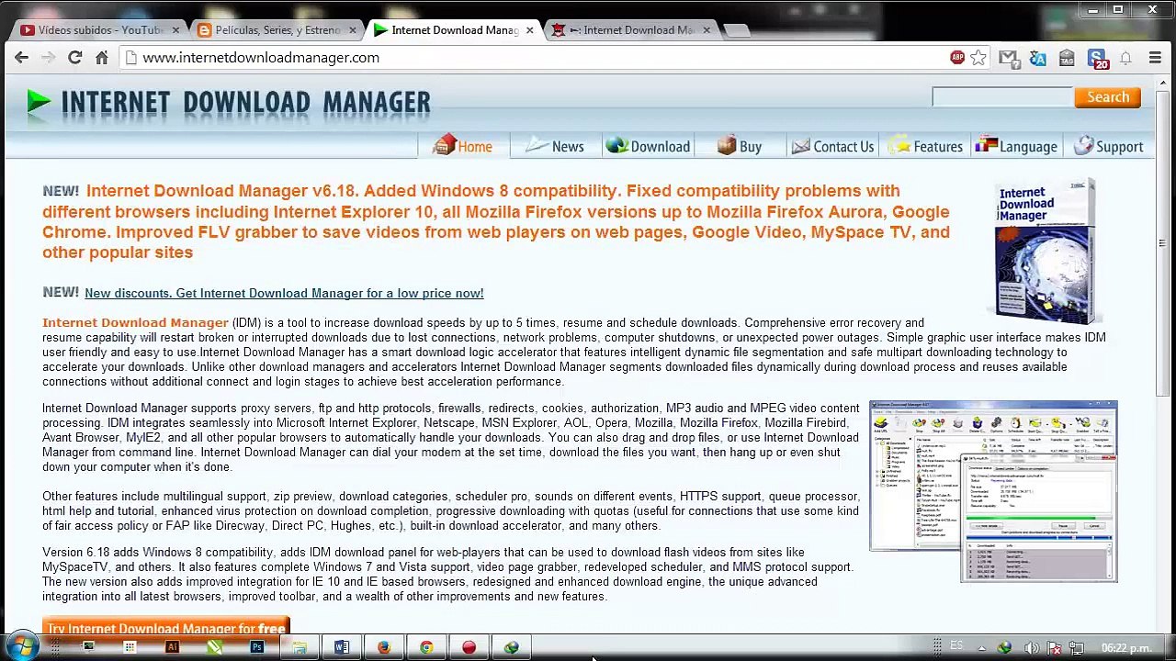Open the blue S extension with badge 20
The height and width of the screenshot is (661, 1176).
pos(1097,59)
